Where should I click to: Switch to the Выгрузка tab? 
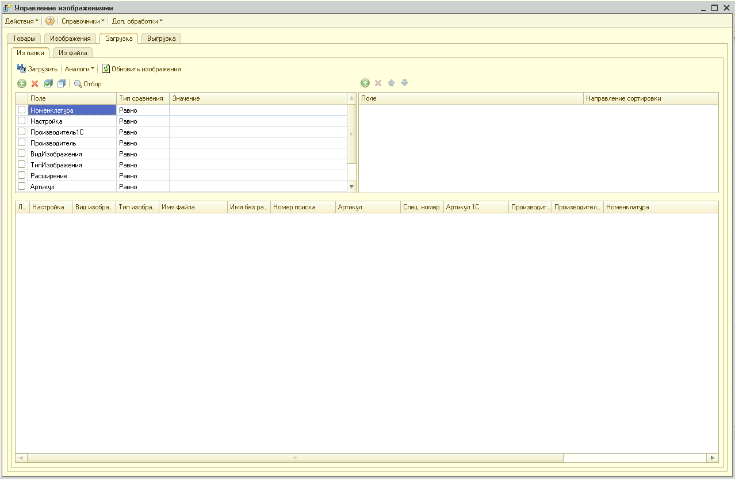tap(161, 39)
